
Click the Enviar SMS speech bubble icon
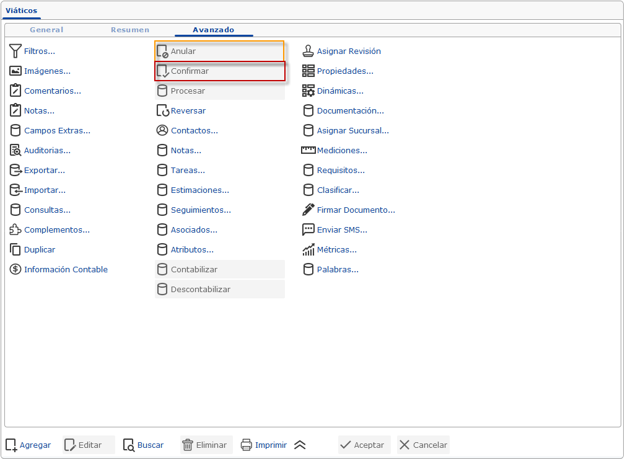(308, 230)
